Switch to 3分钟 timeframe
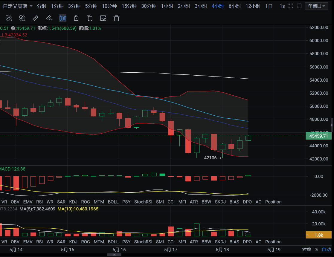This screenshot has width=334, height=257. click(x=74, y=6)
